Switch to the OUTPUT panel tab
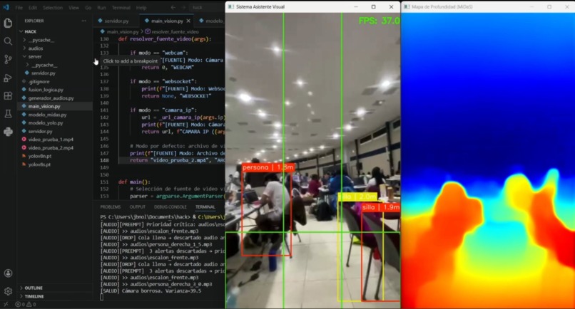This screenshot has height=309, width=575. tap(138, 207)
